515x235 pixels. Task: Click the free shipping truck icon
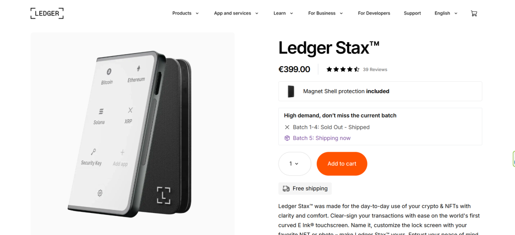(x=286, y=188)
